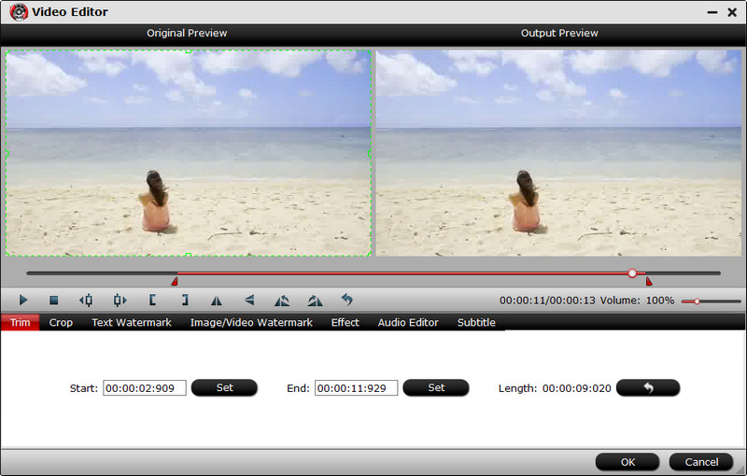Click the End time input field

click(356, 388)
